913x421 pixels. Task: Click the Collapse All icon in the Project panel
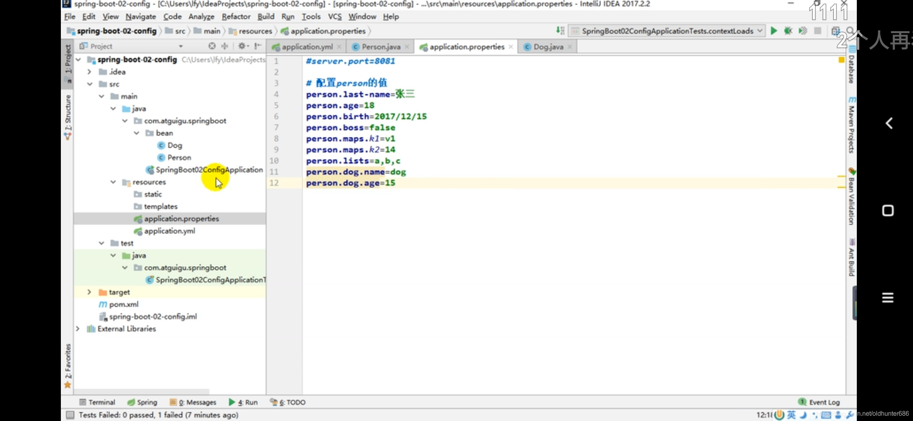[x=225, y=46]
